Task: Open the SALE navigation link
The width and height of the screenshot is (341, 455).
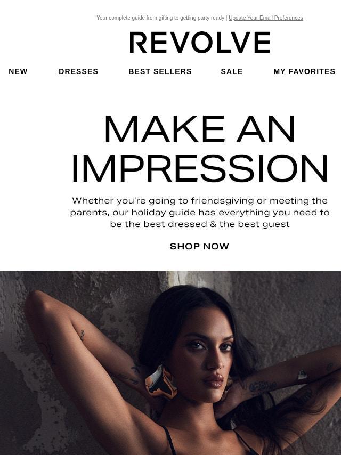Action: pyautogui.click(x=232, y=71)
